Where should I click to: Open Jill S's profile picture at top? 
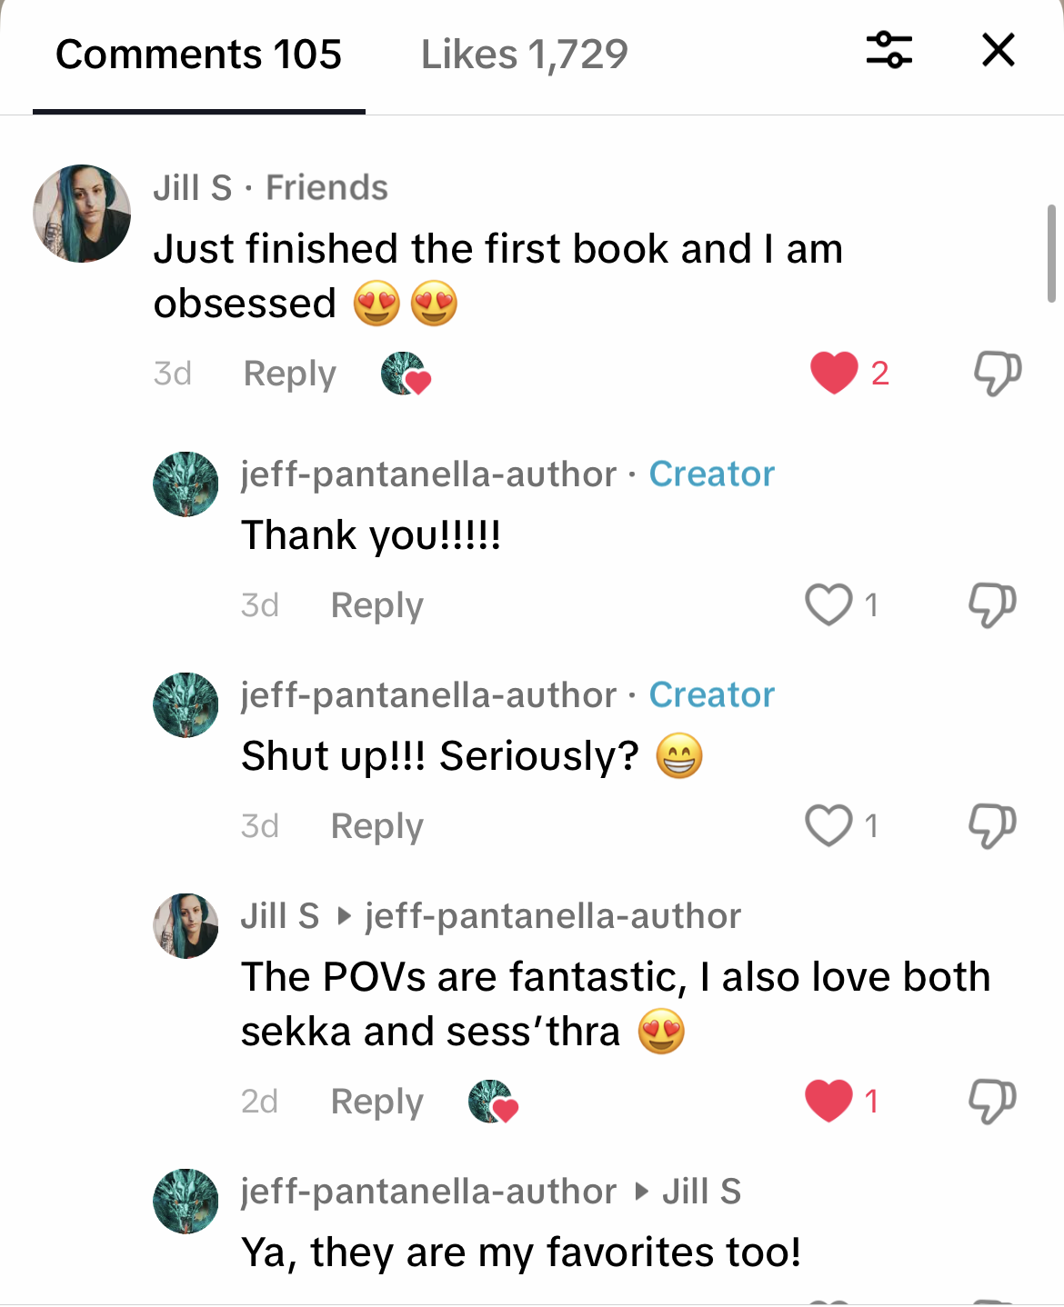(x=82, y=214)
